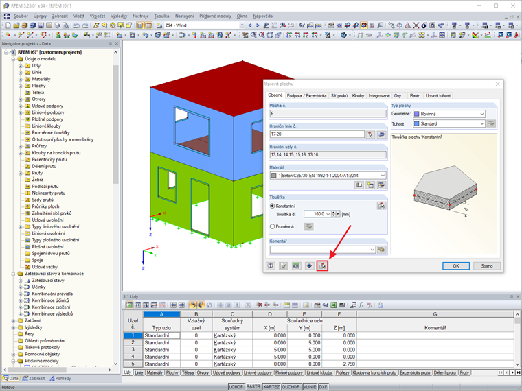The width and height of the screenshot is (522, 391).
Task: Expand the Uzly tree node
Action: tap(21, 66)
